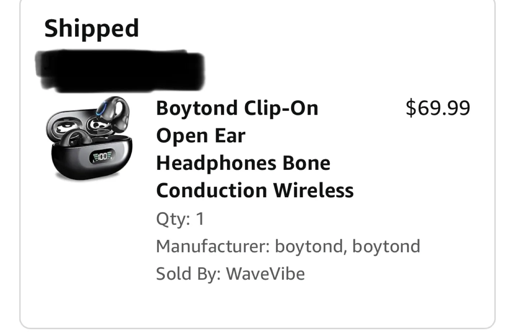Click the Qty: 1 quantity label

[x=180, y=219]
